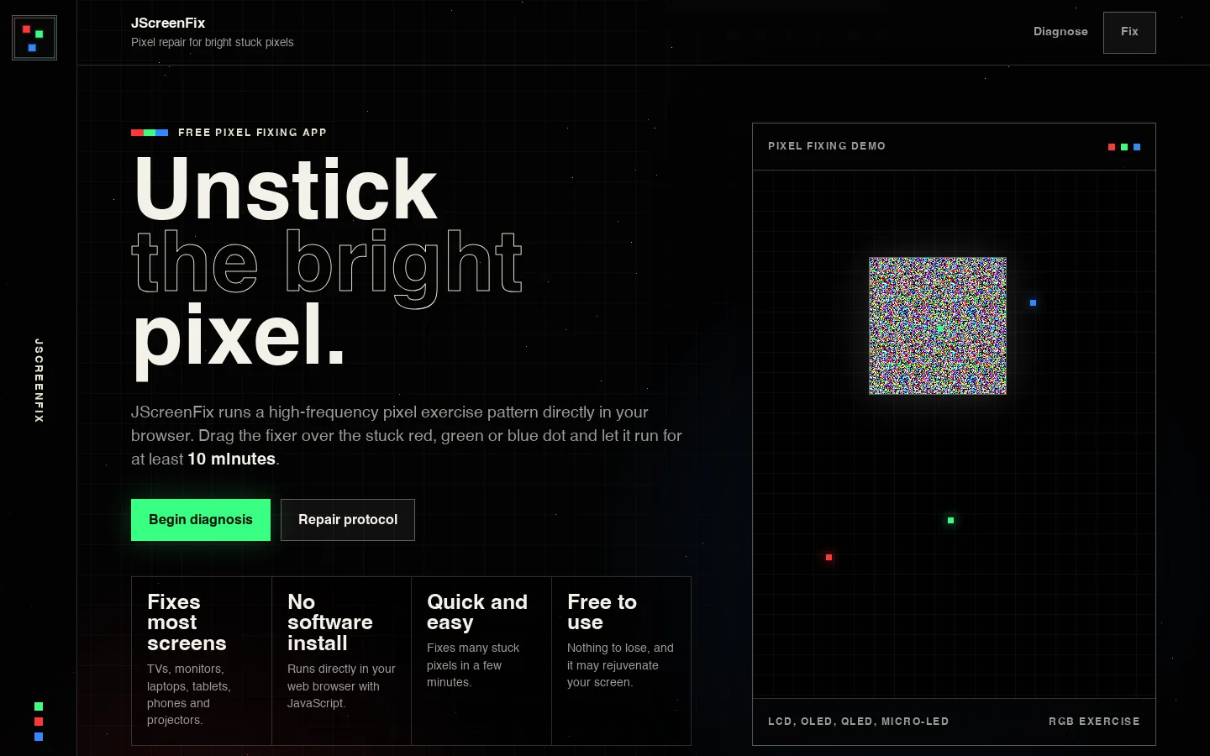Image resolution: width=1210 pixels, height=756 pixels.
Task: Click the PIXEL FIXING DEMO label
Action: (827, 146)
